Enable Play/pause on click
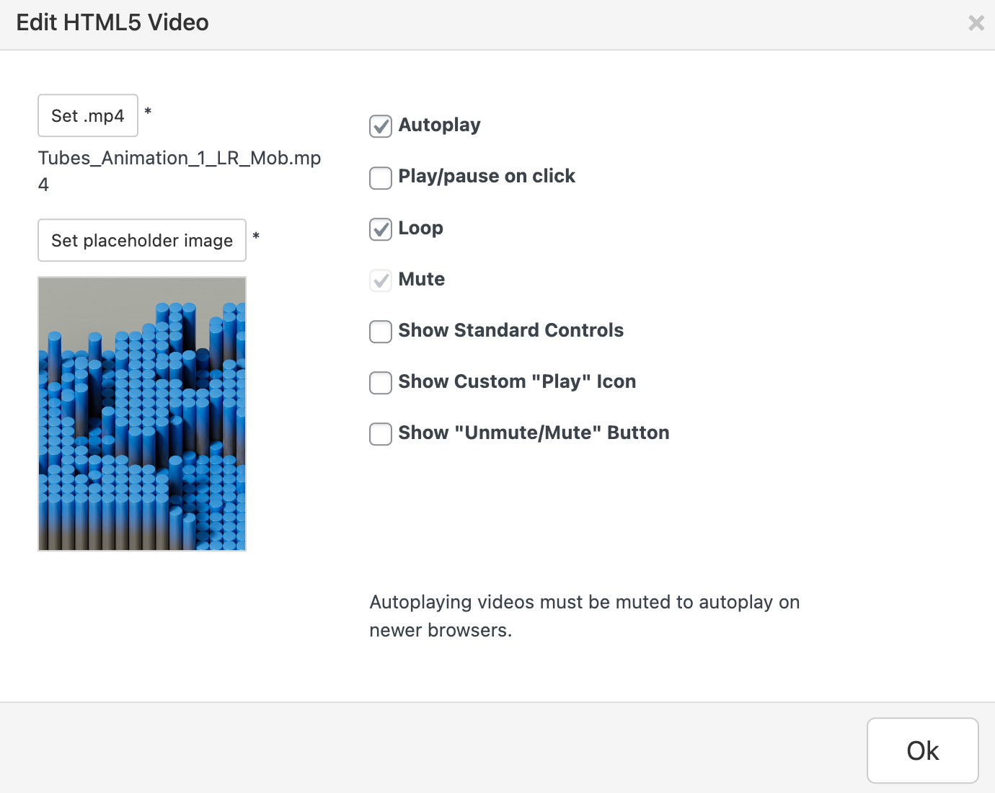 pyautogui.click(x=380, y=178)
